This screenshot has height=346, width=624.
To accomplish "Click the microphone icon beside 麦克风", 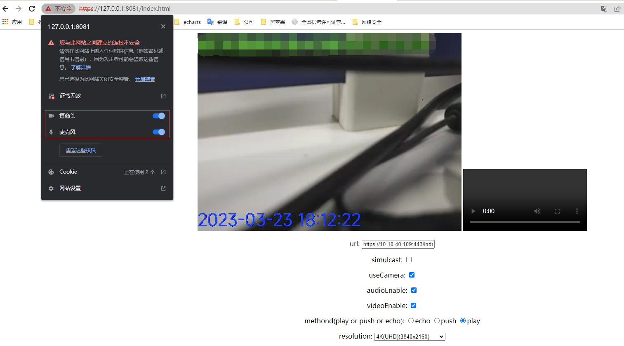I will pyautogui.click(x=51, y=132).
